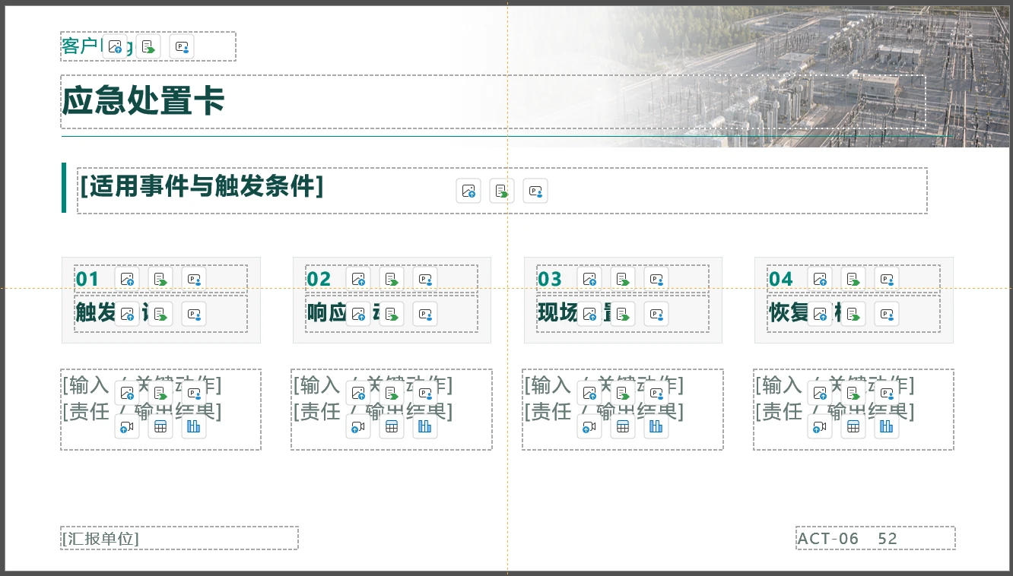Insert a chart in the body placeholder under card 04
1013x576 pixels.
[x=887, y=426]
